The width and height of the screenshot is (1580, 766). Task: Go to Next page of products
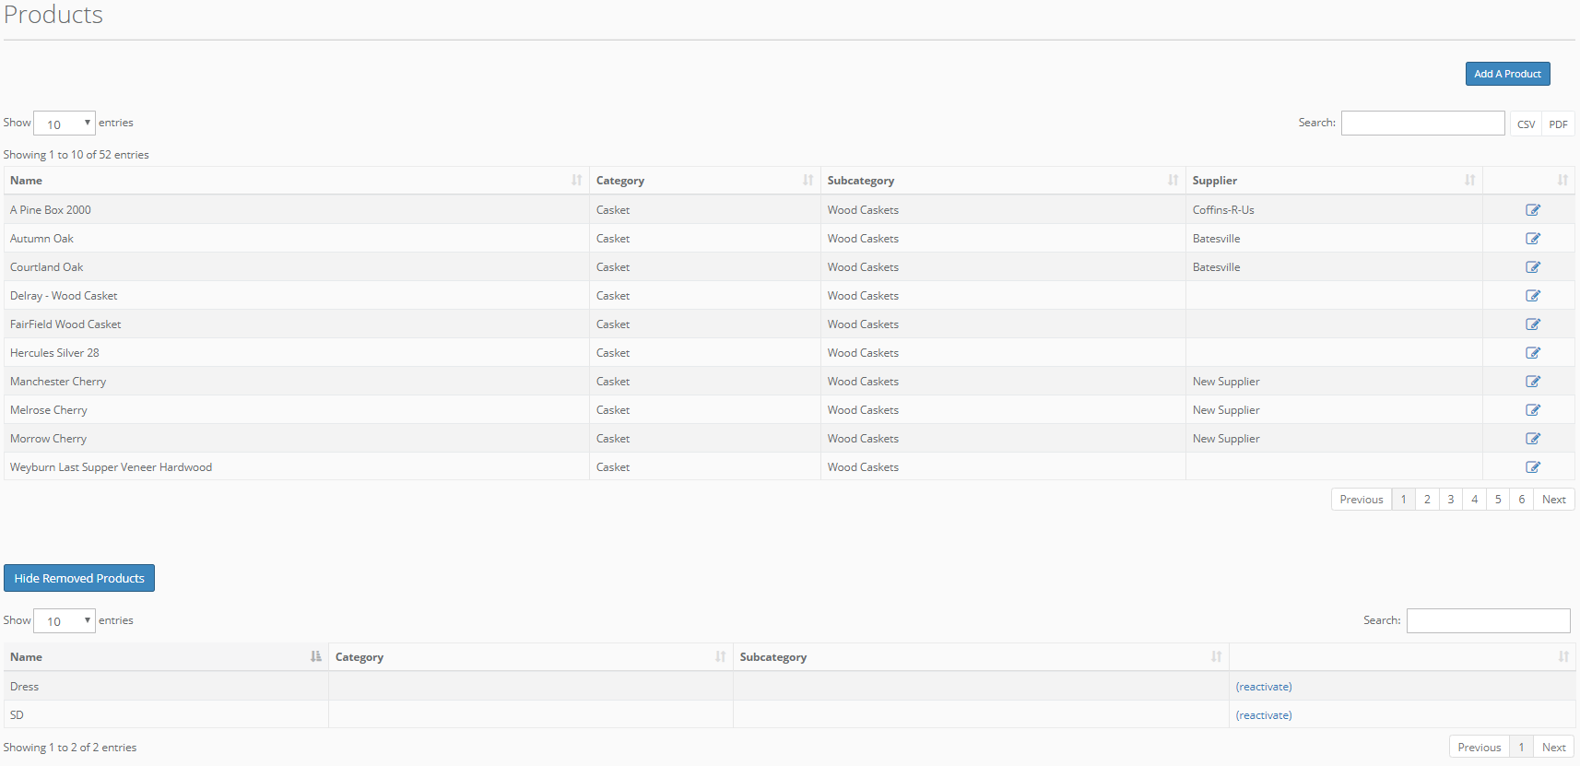point(1553,500)
